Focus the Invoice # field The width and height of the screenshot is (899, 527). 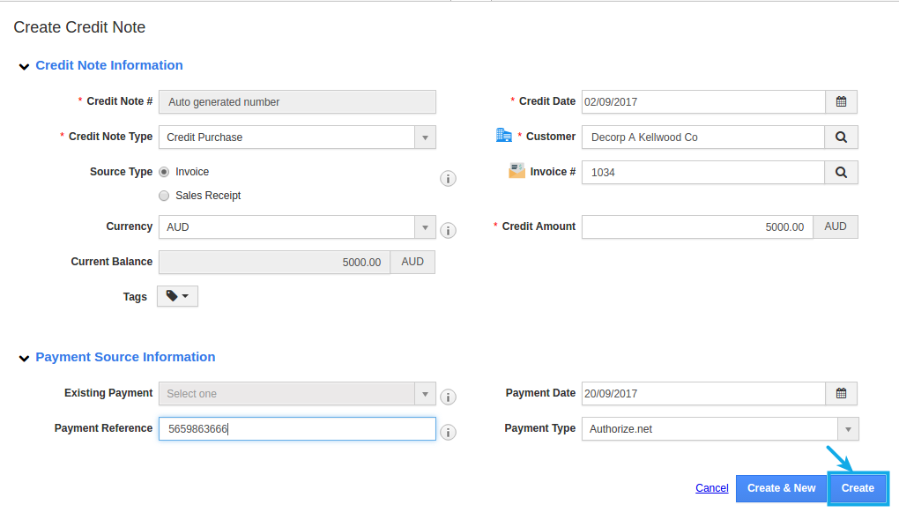coord(703,172)
